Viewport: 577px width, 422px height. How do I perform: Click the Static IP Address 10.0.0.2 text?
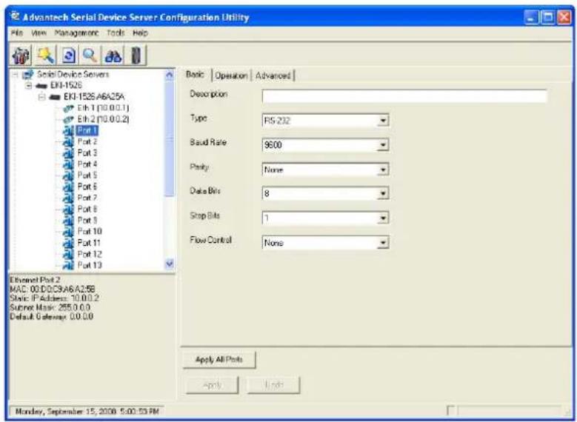[x=55, y=298]
